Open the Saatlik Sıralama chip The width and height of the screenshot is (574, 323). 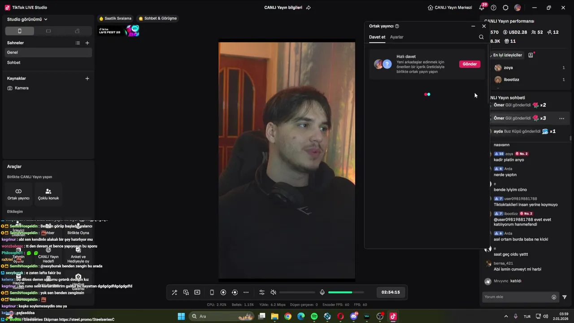tap(116, 18)
